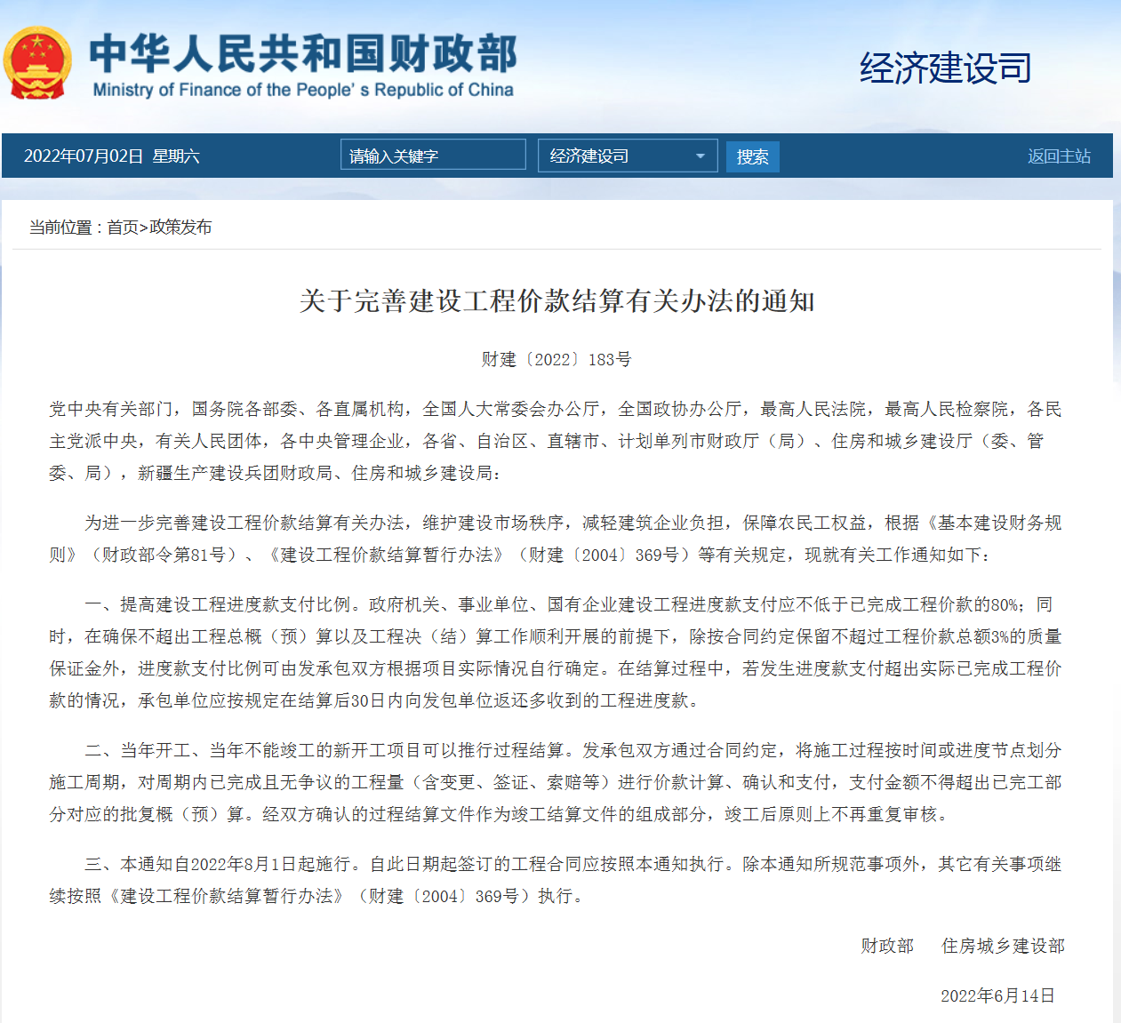
Task: Click the national emblem logo
Action: [x=37, y=63]
